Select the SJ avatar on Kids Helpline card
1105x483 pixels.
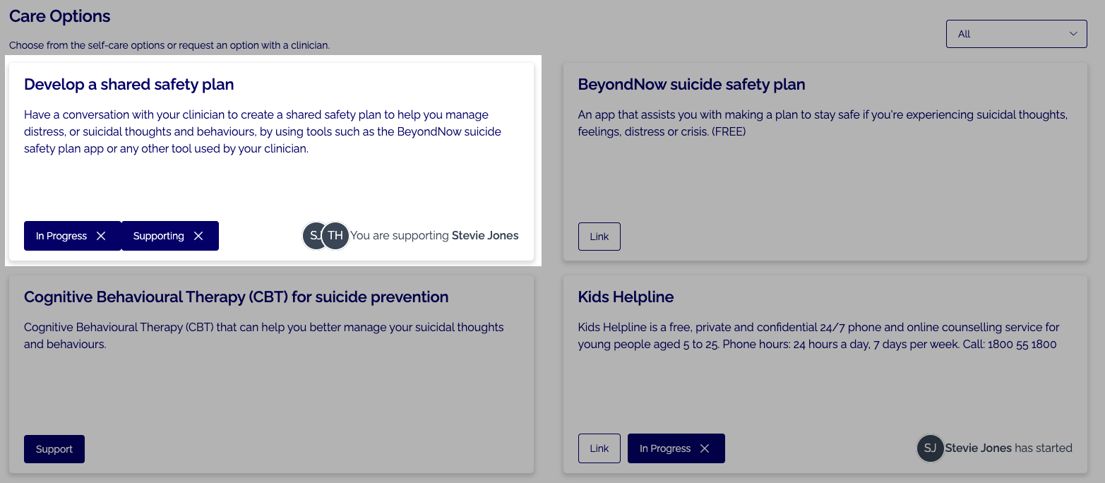coord(931,448)
